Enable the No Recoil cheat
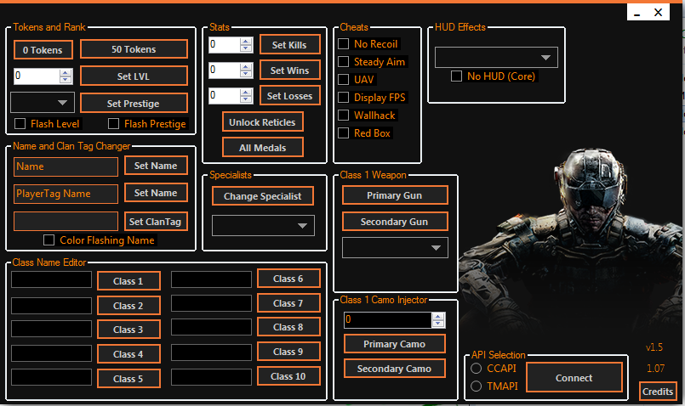The image size is (685, 406). [344, 43]
